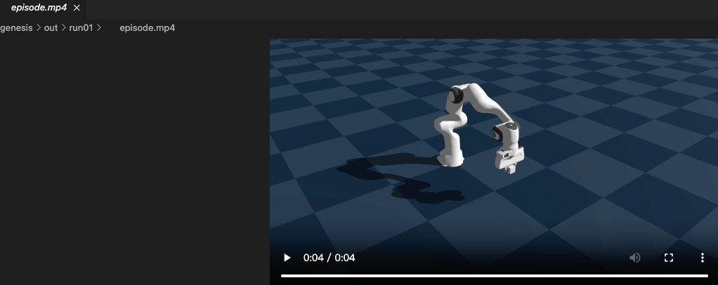Click the robot arm in video
718x285 pixels.
[x=478, y=128]
